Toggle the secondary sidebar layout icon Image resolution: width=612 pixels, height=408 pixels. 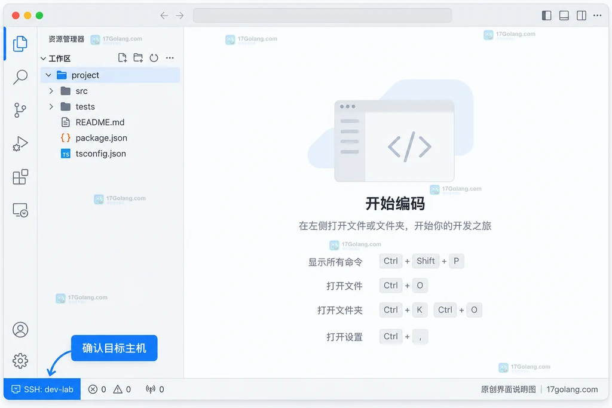pos(582,16)
